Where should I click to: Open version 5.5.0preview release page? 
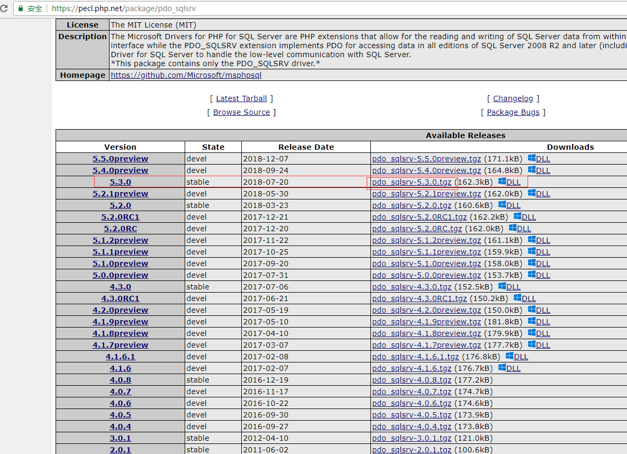tap(120, 158)
